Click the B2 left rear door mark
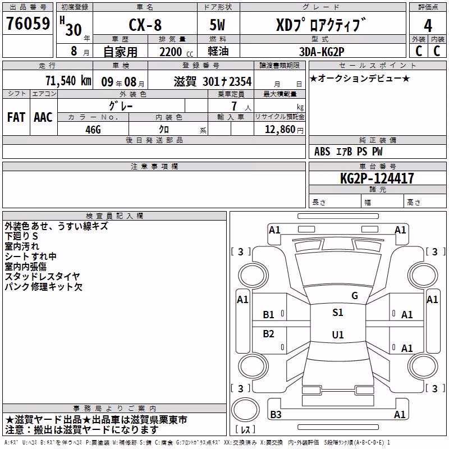The width and height of the screenshot is (449, 449). [x=268, y=334]
